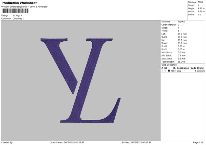206x145 pixels.
Task: Click the Brand column header
Action: (x=200, y=68)
